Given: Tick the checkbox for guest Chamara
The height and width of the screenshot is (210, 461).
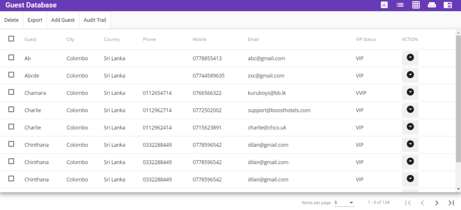Looking at the screenshot, I should tap(11, 92).
